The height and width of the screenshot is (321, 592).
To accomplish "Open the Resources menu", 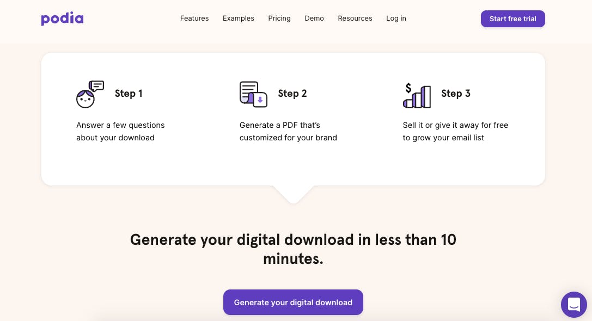I will pos(355,18).
